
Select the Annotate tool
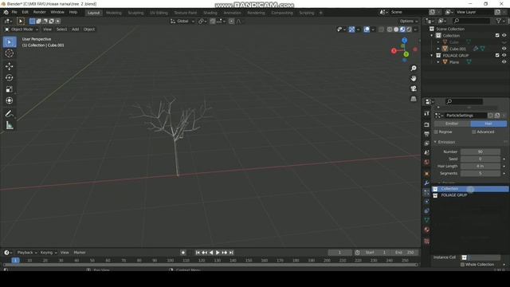point(10,113)
